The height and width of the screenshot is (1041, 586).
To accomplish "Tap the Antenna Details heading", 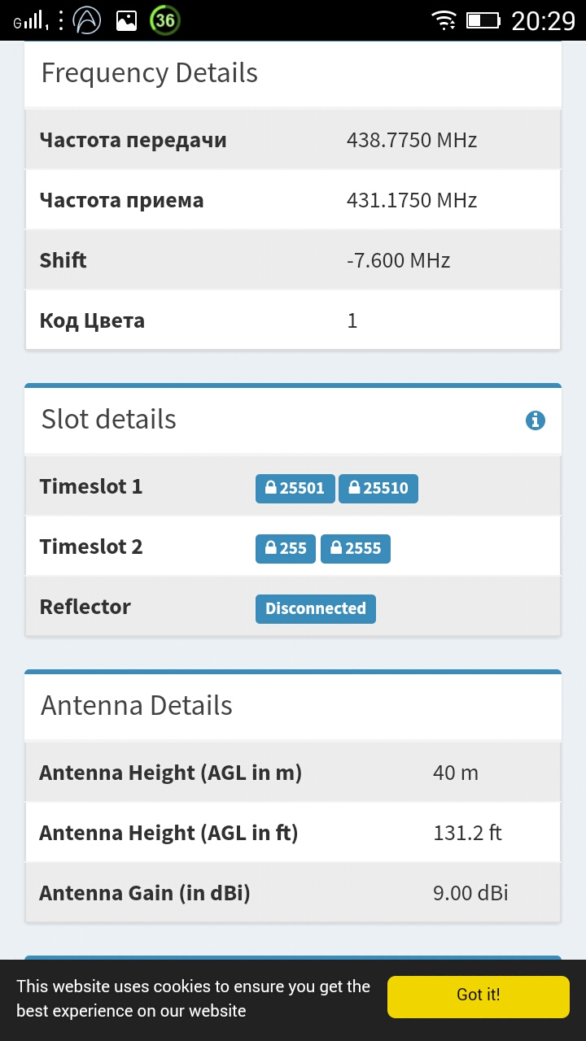I will coord(137,706).
